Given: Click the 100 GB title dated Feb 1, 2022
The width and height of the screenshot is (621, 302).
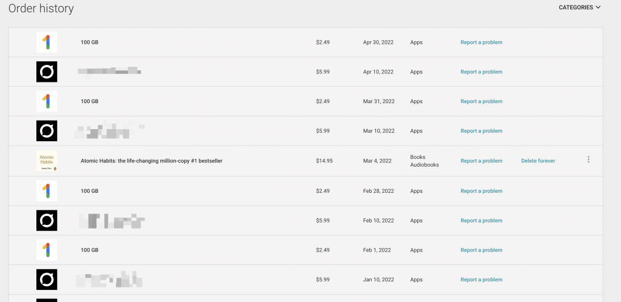Looking at the screenshot, I should click(x=90, y=250).
